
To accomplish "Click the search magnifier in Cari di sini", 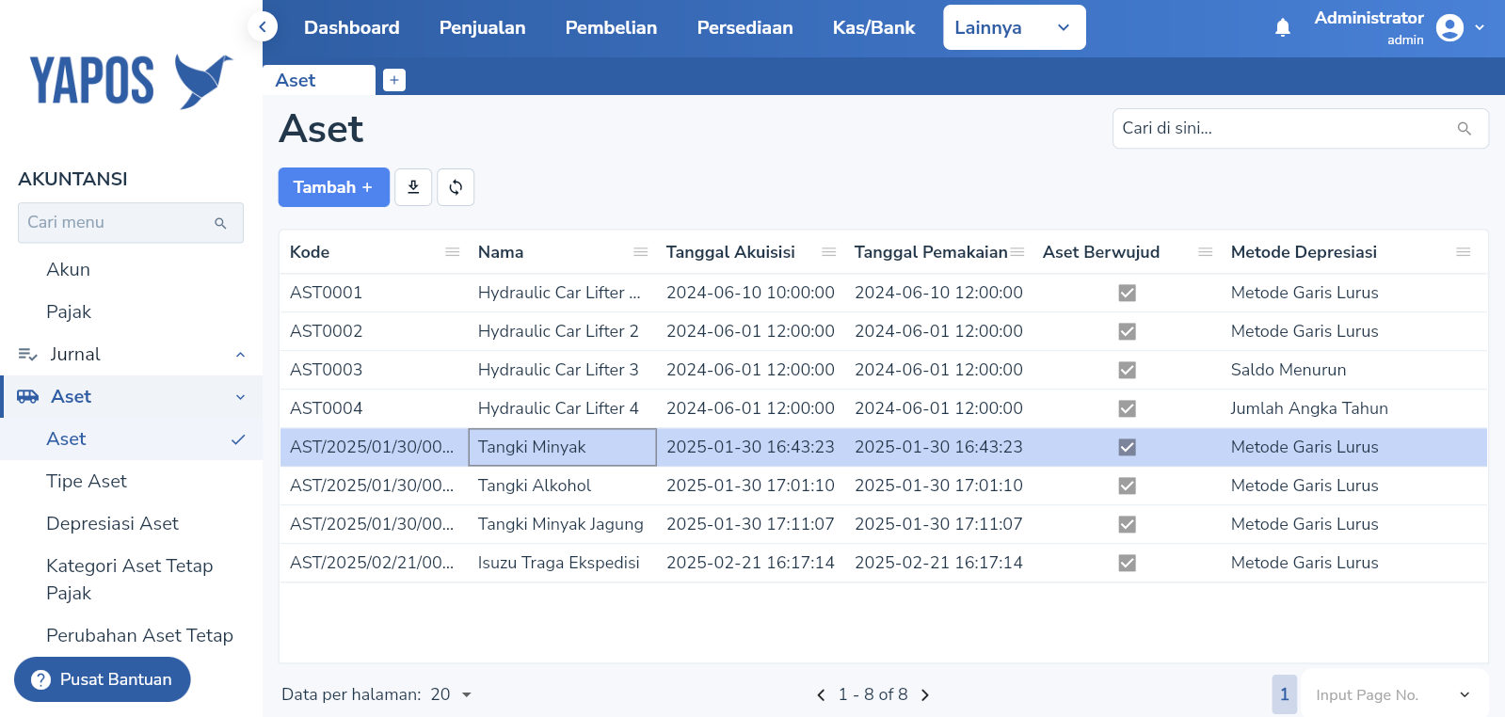I will (1464, 129).
